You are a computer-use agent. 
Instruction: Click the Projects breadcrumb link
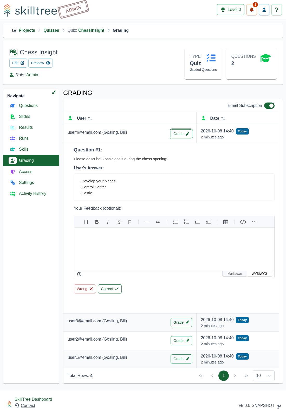point(27,30)
